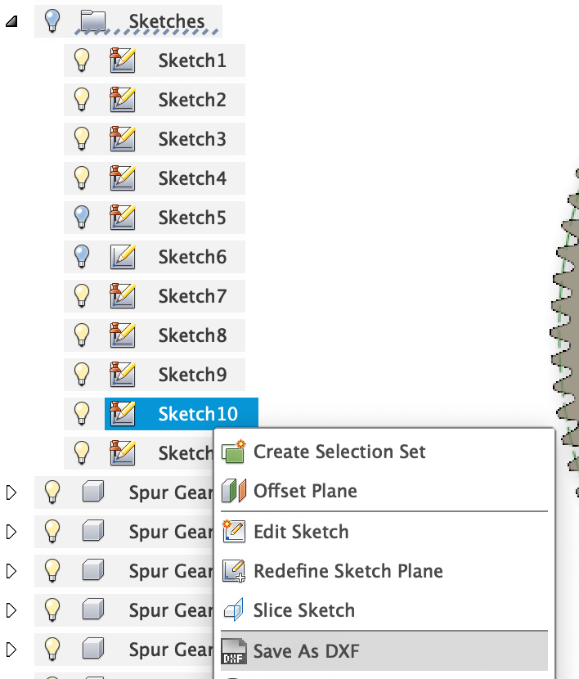
Task: Show Sketch3 via its lightbulb
Action: 82,139
